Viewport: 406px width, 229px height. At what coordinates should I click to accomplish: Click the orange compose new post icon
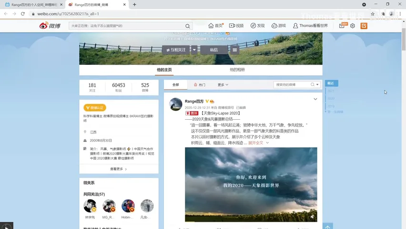coord(364,26)
